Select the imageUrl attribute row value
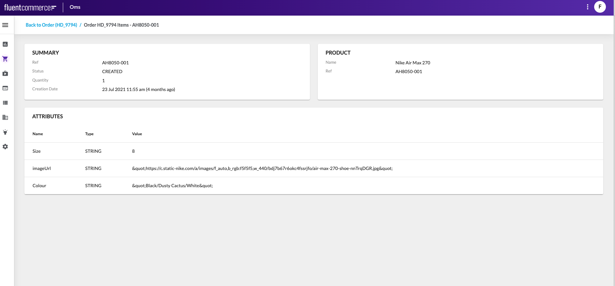This screenshot has width=615, height=286. click(262, 168)
